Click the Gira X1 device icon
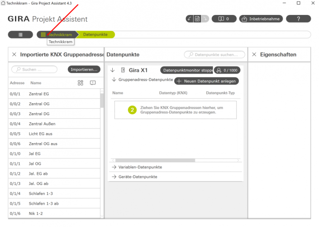This screenshot has width=319, height=227. (123, 70)
